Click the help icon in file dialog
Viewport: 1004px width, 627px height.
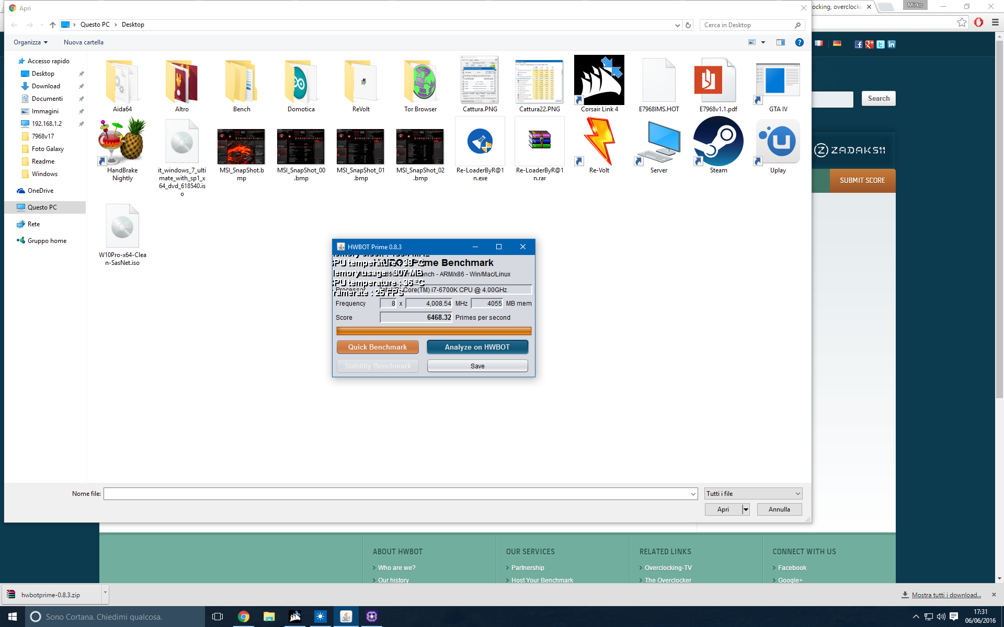(799, 42)
